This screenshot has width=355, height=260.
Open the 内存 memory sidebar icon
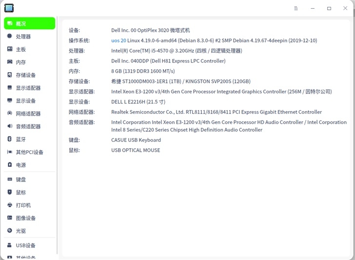(x=10, y=62)
